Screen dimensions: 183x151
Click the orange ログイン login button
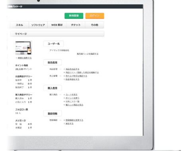pos(95,16)
